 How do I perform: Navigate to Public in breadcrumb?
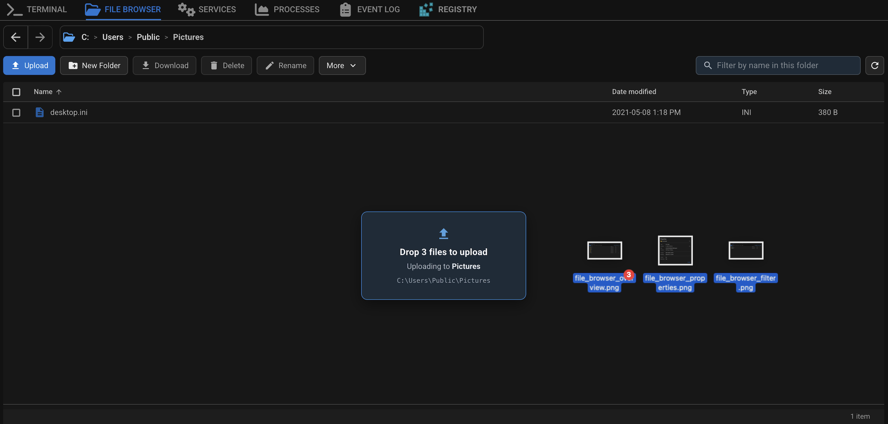148,37
